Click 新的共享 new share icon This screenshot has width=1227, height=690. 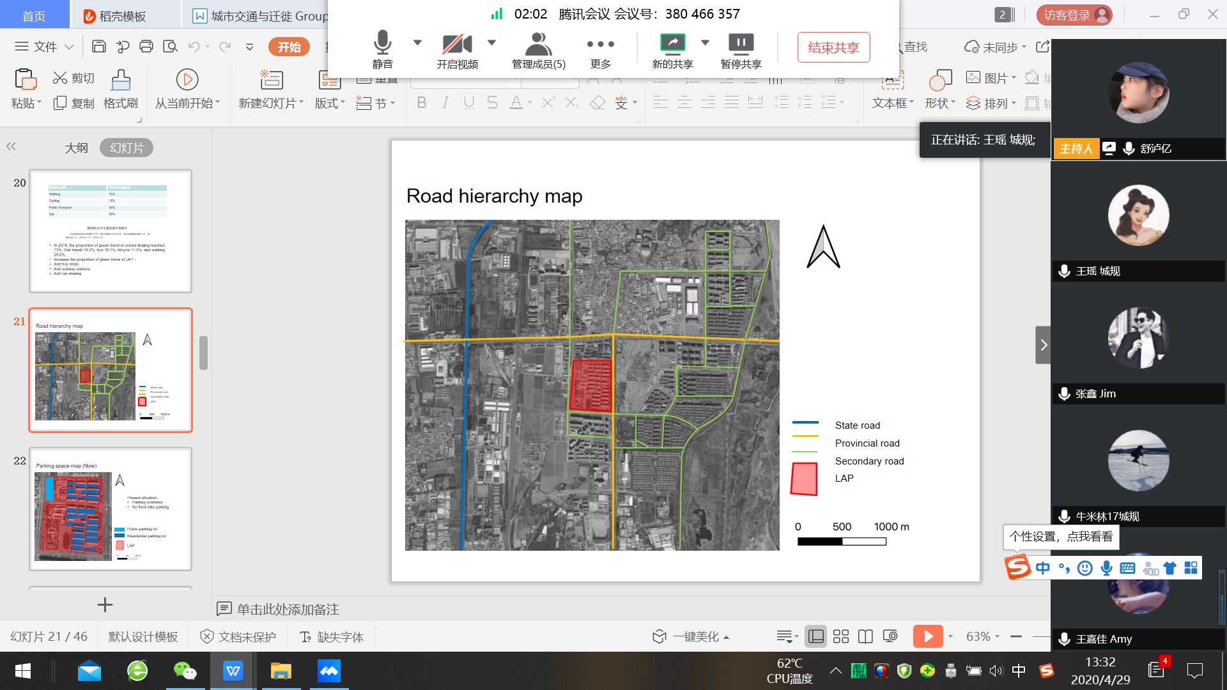672,43
